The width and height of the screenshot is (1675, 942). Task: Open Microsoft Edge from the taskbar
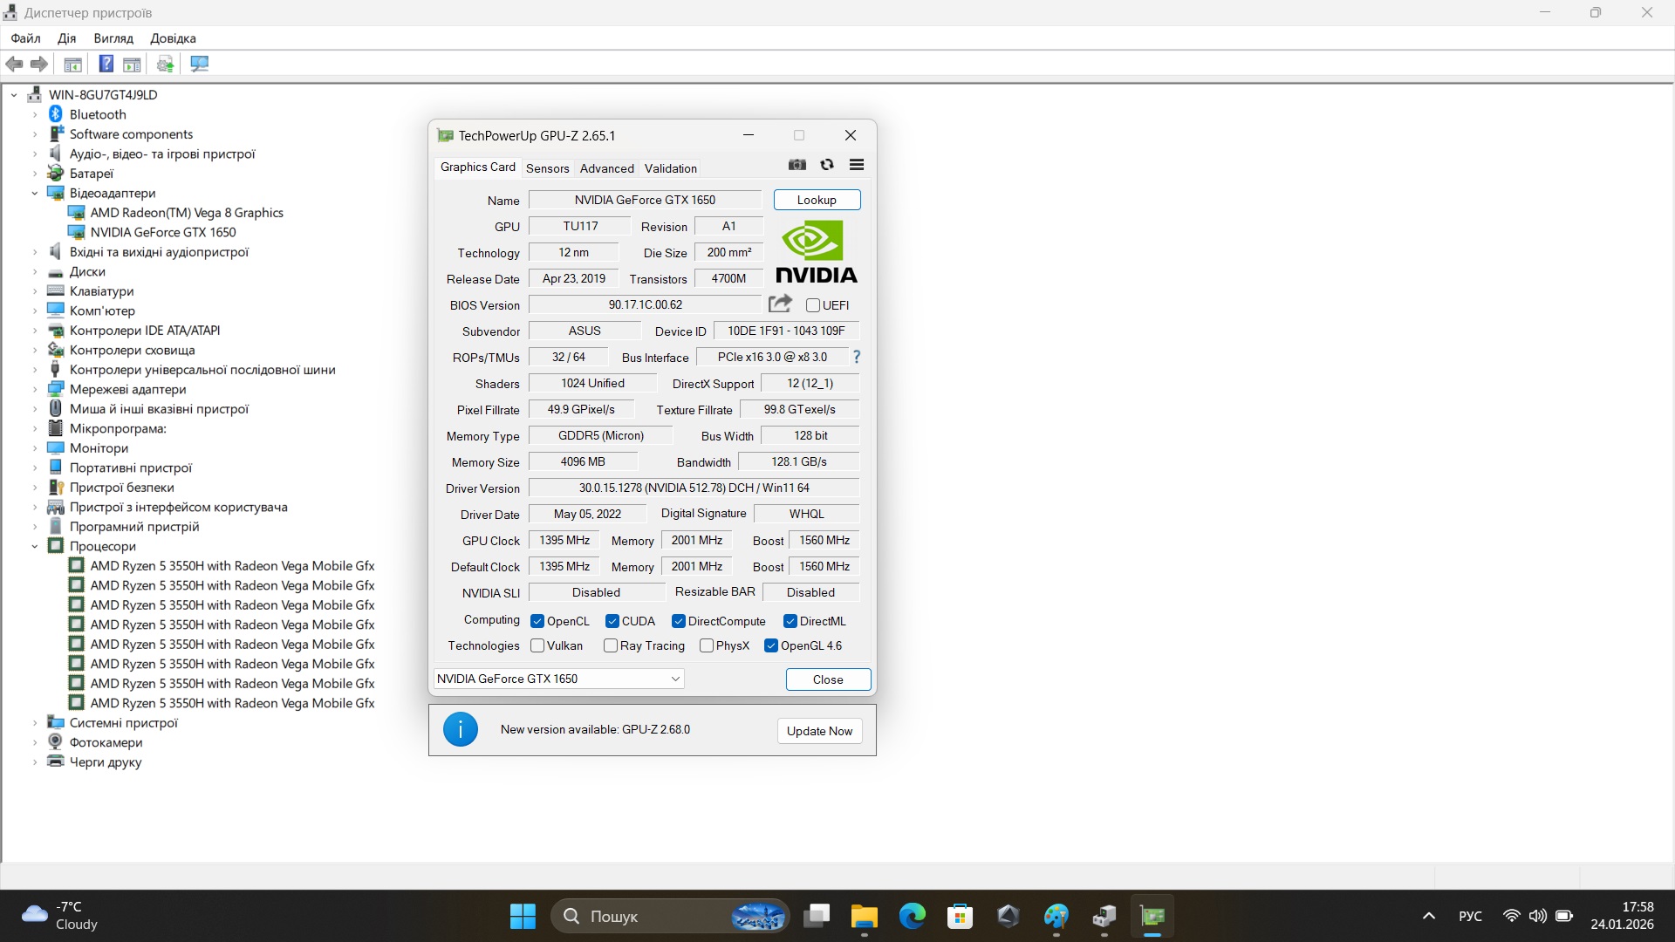912,916
